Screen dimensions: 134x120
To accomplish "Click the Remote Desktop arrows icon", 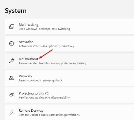I will pyautogui.click(x=12, y=112).
